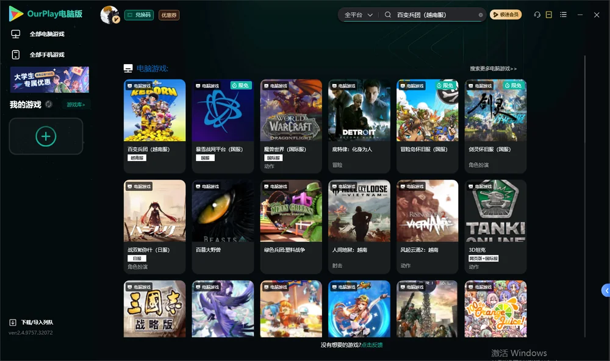Open the Detroit Become Human cover
The height and width of the screenshot is (361, 610).
(x=359, y=110)
